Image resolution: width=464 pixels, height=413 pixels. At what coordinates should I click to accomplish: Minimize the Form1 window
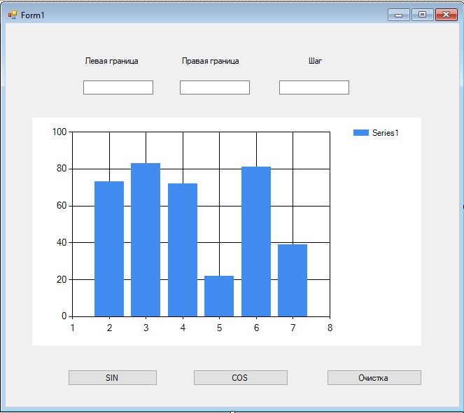pos(399,15)
